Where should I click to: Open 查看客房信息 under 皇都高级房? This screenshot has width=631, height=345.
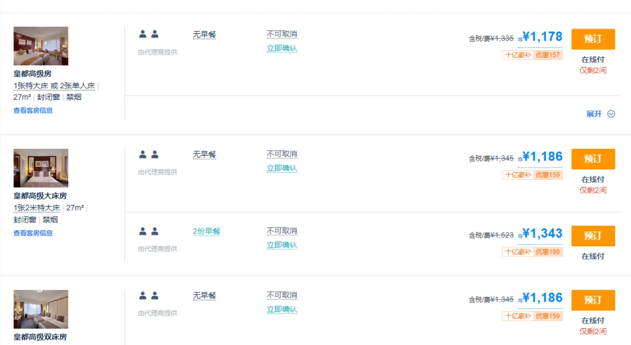[x=33, y=110]
